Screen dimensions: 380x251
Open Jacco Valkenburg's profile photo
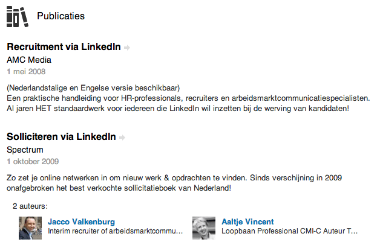(30, 229)
